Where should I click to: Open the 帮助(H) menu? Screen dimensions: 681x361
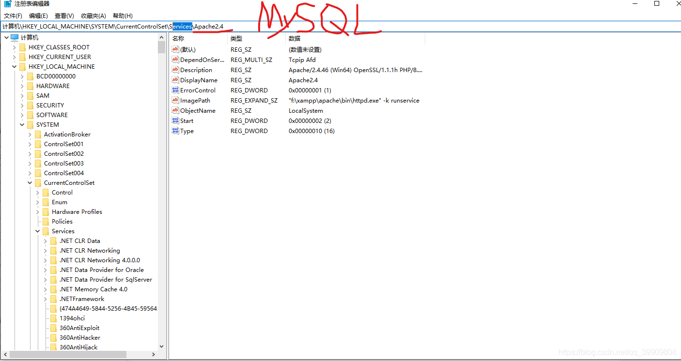tap(123, 16)
